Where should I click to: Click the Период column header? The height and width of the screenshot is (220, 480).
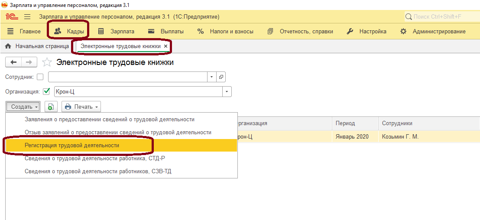[x=355, y=123]
